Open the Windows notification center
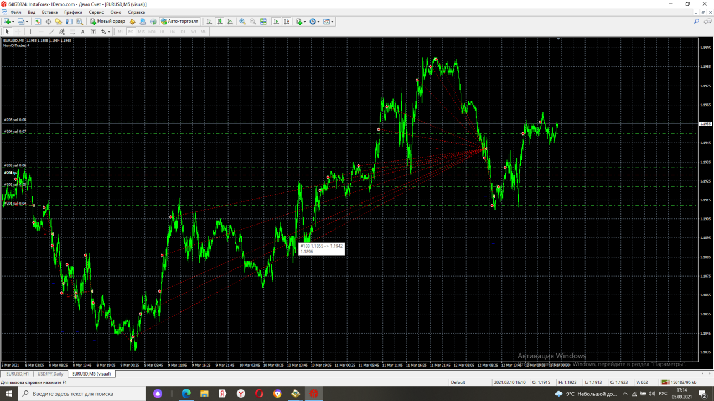 click(702, 394)
